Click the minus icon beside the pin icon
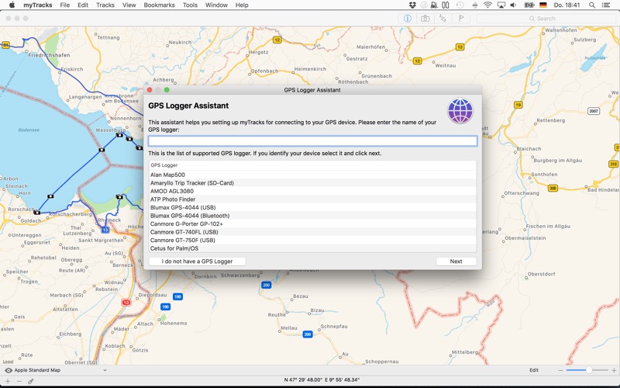Image resolution: width=620 pixels, height=388 pixels. point(19,381)
